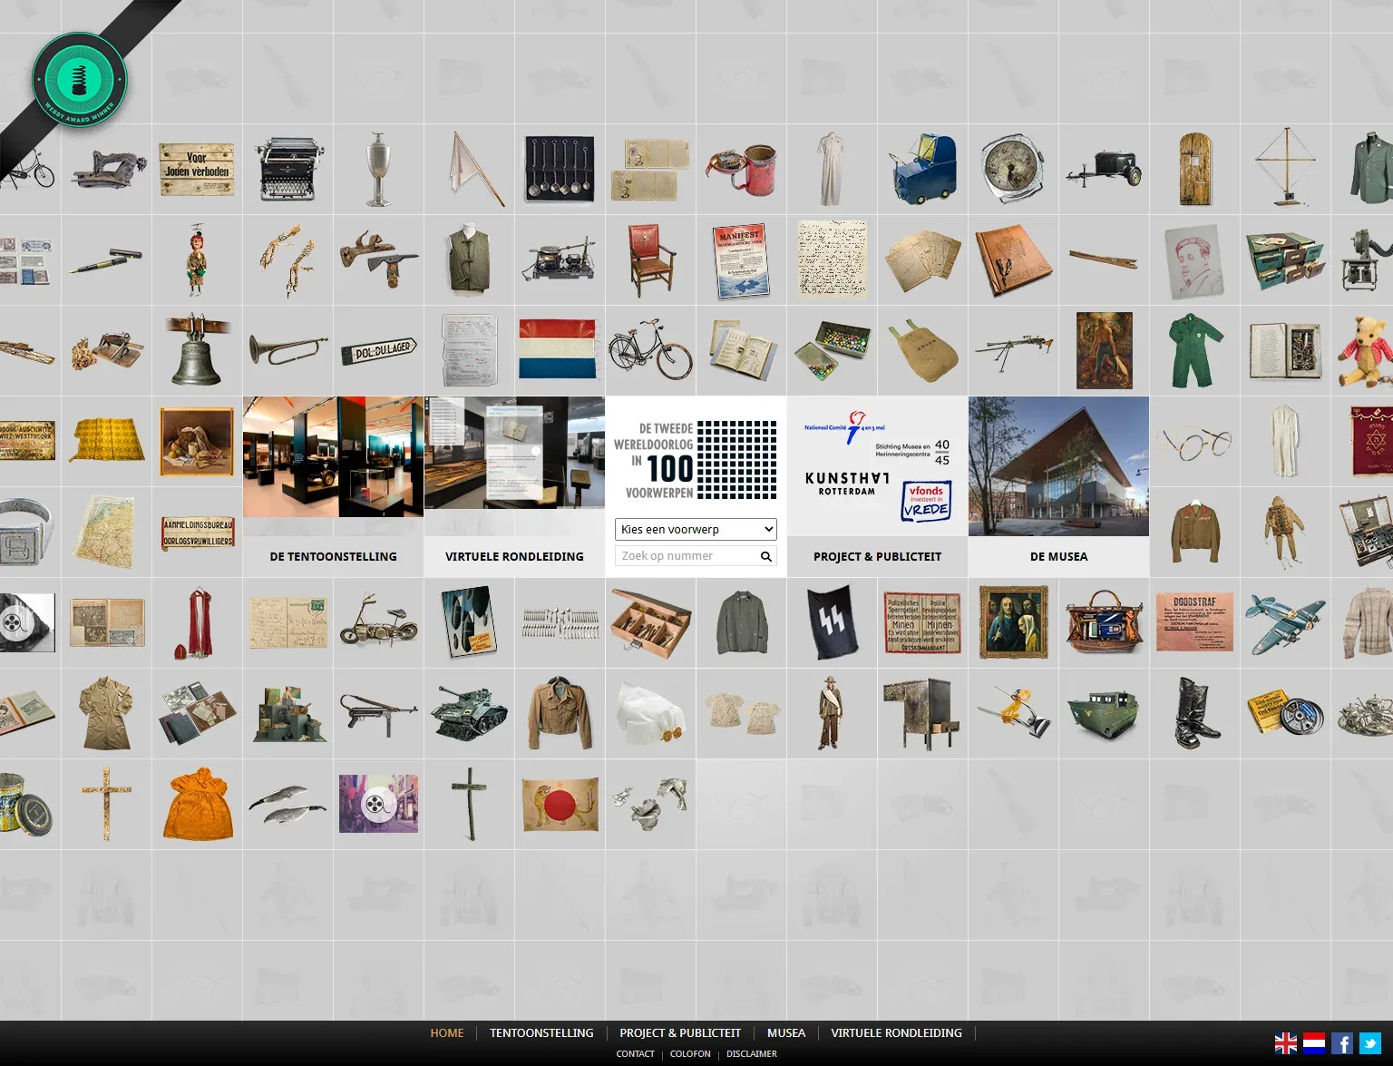Screen dimensions: 1393x1066
Task: Select the bronze bell object
Action: pos(197,350)
